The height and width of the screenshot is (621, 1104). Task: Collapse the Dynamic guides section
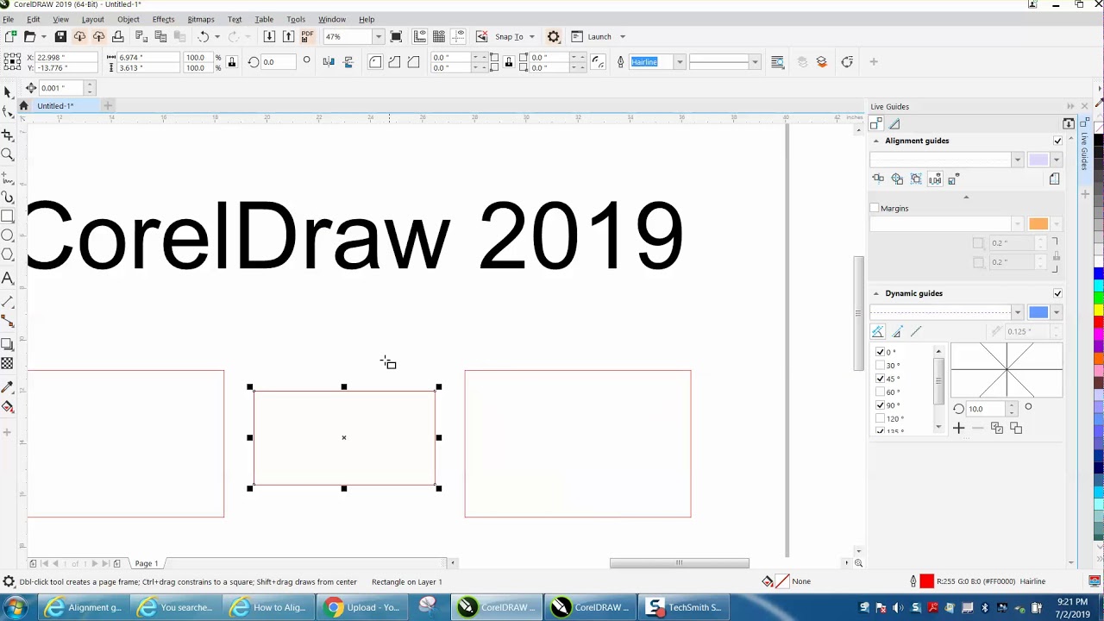pyautogui.click(x=876, y=293)
